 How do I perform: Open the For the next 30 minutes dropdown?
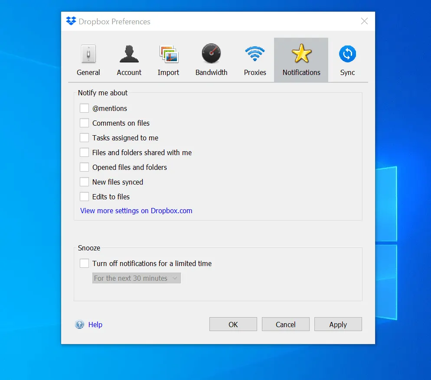point(136,278)
